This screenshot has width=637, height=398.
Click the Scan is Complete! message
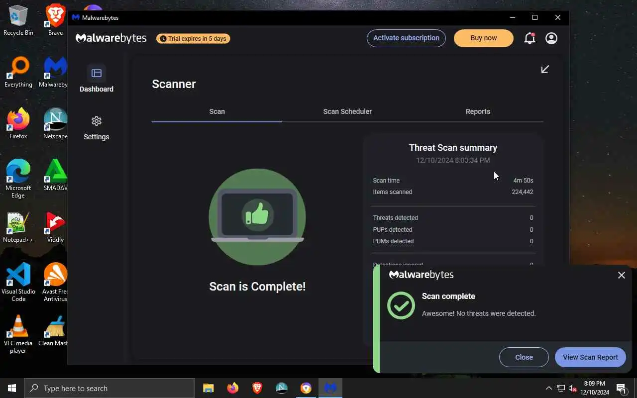point(257,287)
